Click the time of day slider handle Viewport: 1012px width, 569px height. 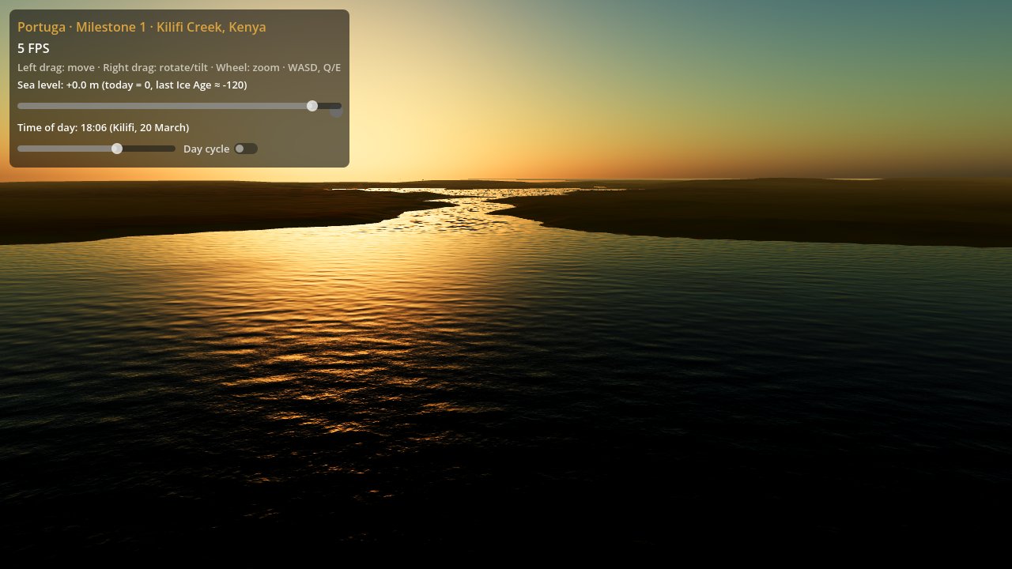[117, 149]
